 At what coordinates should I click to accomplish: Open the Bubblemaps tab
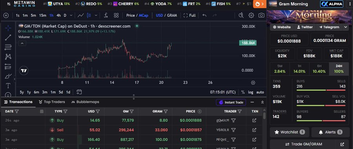tap(85, 102)
